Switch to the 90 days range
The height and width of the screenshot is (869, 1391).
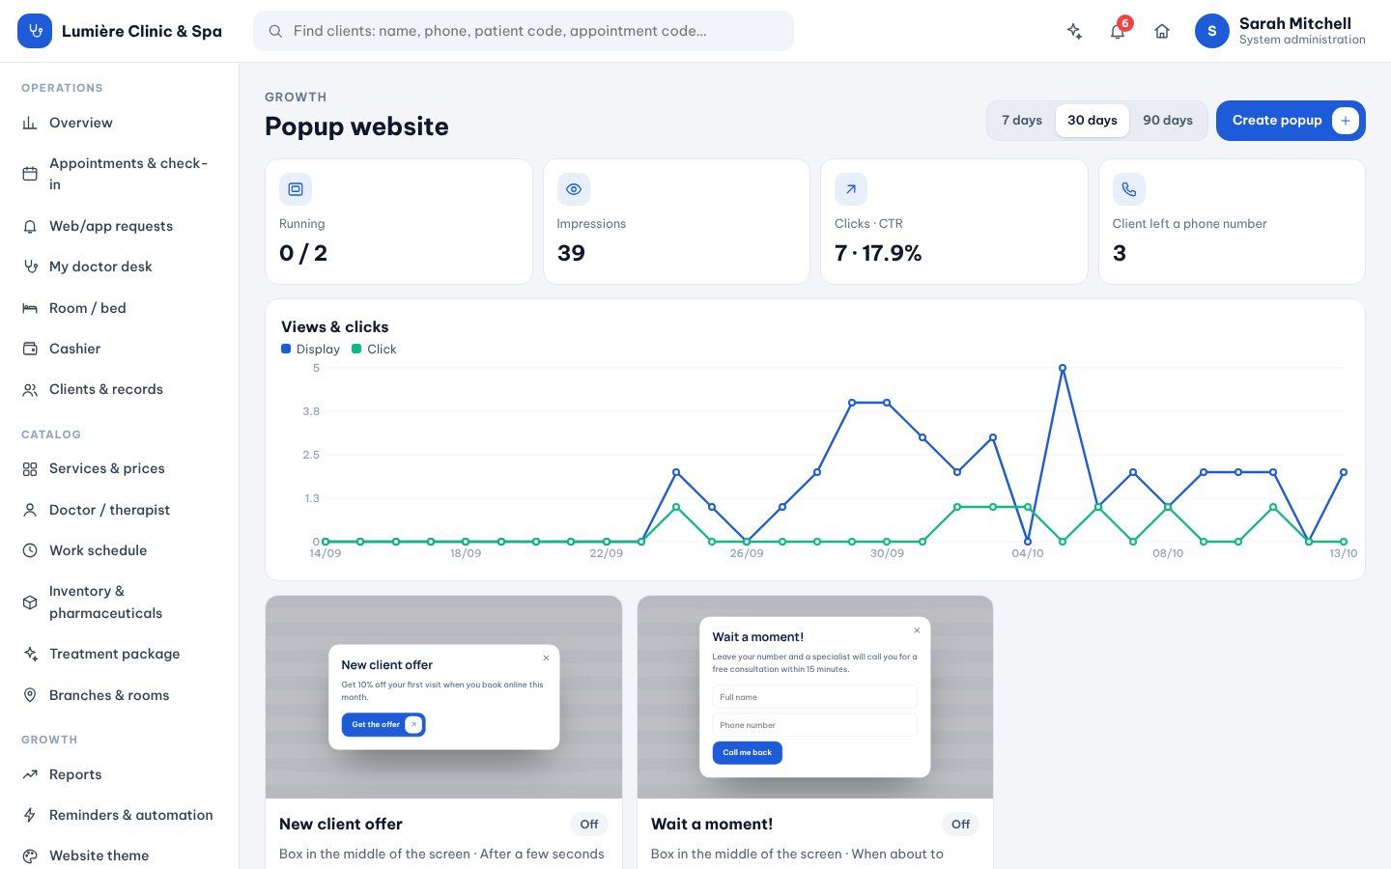[1168, 121]
